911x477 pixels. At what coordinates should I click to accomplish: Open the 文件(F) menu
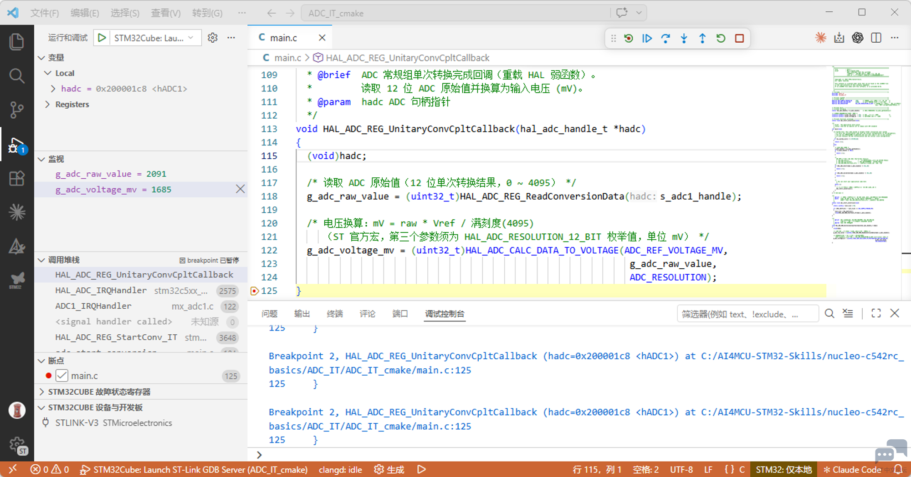tap(44, 13)
